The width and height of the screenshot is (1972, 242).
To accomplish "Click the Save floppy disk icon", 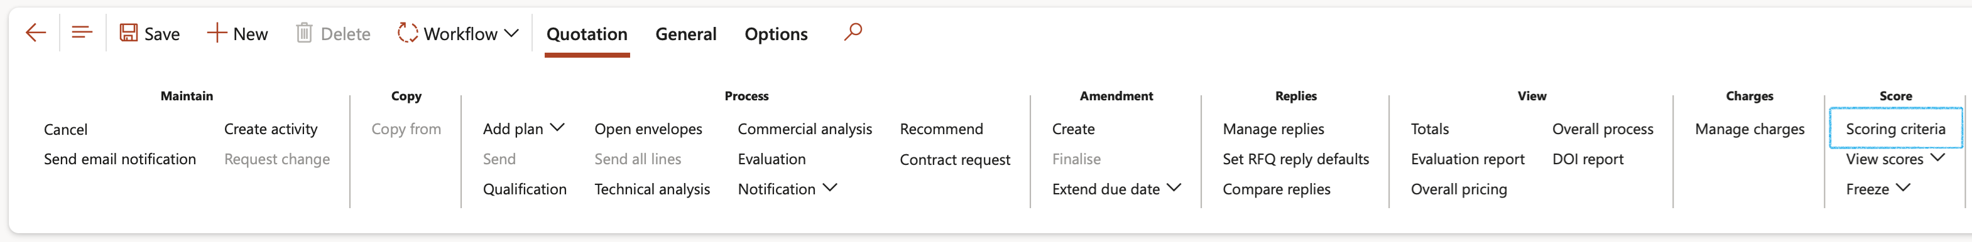I will (x=129, y=33).
